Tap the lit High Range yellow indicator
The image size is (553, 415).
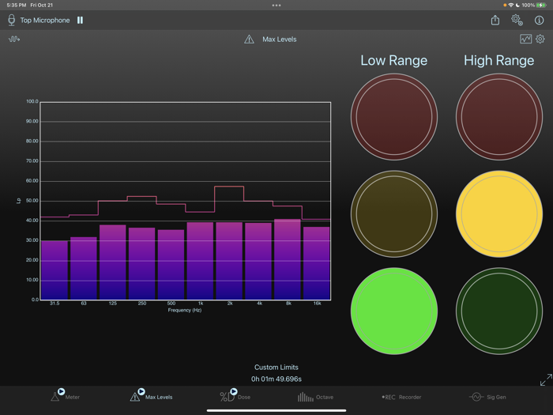click(x=499, y=214)
